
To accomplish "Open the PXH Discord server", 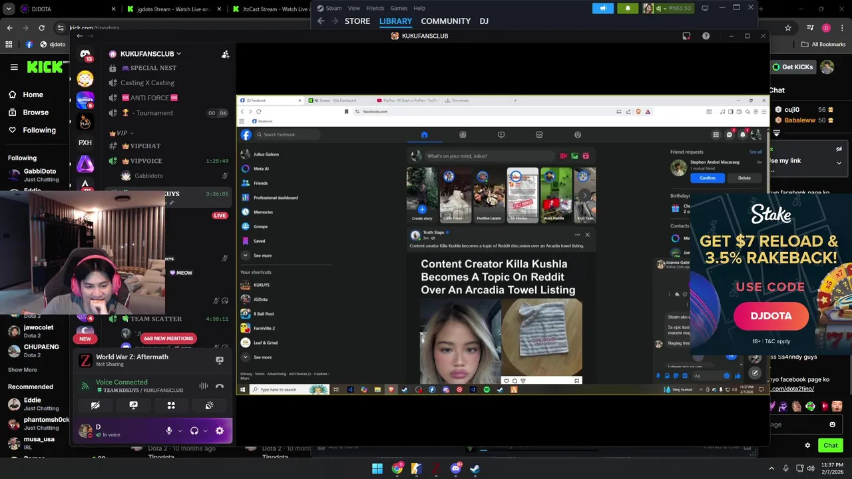I will 85,142.
